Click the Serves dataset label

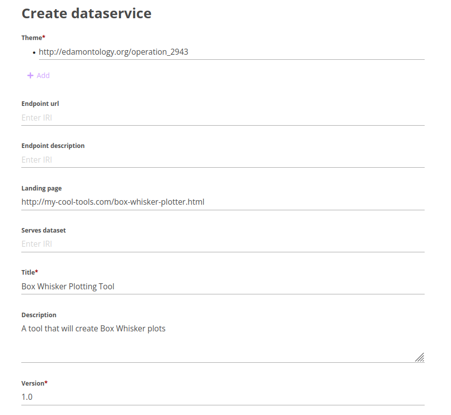(44, 231)
